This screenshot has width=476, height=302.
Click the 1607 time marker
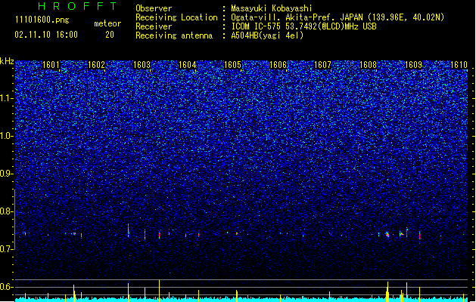[322, 65]
